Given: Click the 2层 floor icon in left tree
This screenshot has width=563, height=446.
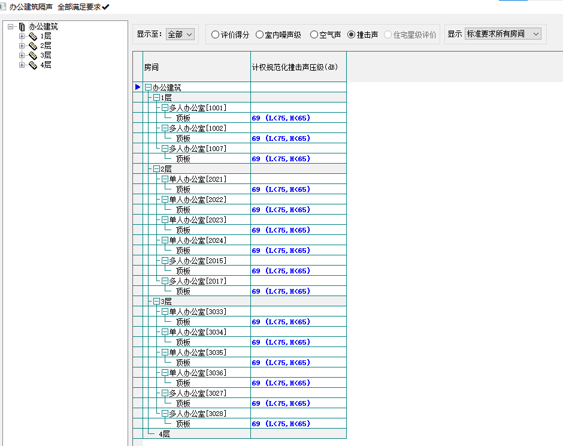Looking at the screenshot, I should 32,46.
